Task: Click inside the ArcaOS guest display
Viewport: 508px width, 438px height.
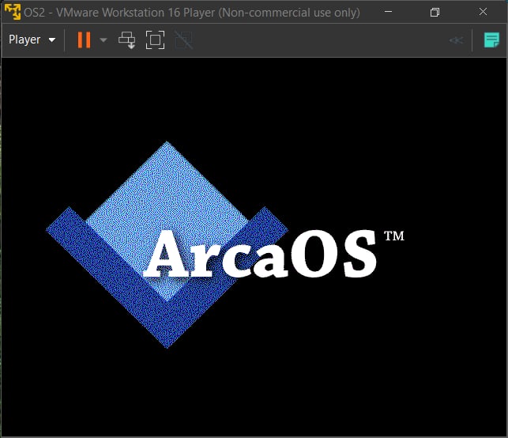Action: pos(254,247)
